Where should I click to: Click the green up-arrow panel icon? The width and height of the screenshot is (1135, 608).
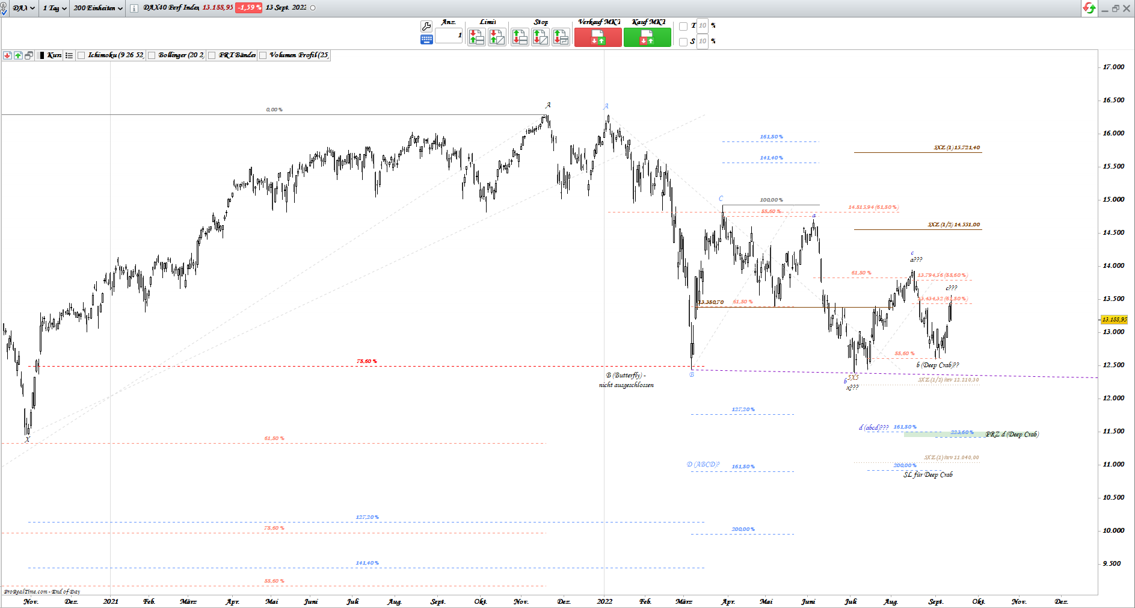tap(18, 55)
